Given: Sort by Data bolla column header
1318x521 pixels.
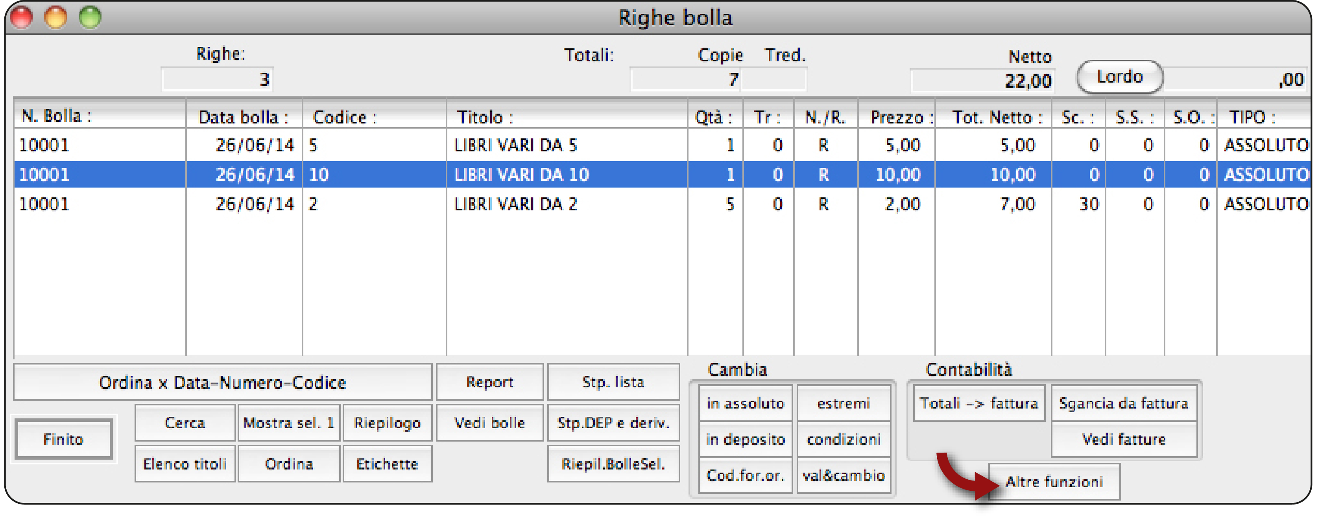Looking at the screenshot, I should click(244, 116).
